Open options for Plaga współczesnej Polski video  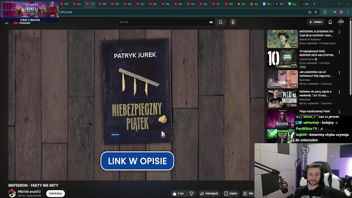[x=339, y=112]
